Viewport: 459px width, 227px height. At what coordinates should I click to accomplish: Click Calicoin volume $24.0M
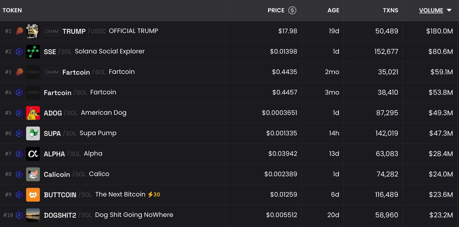coord(441,174)
